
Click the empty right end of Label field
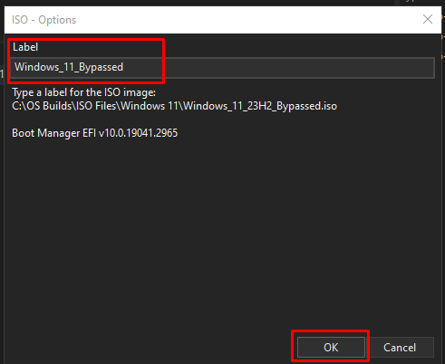click(x=302, y=67)
